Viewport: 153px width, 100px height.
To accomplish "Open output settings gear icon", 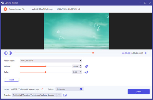I will pyautogui.click(x=81, y=89).
